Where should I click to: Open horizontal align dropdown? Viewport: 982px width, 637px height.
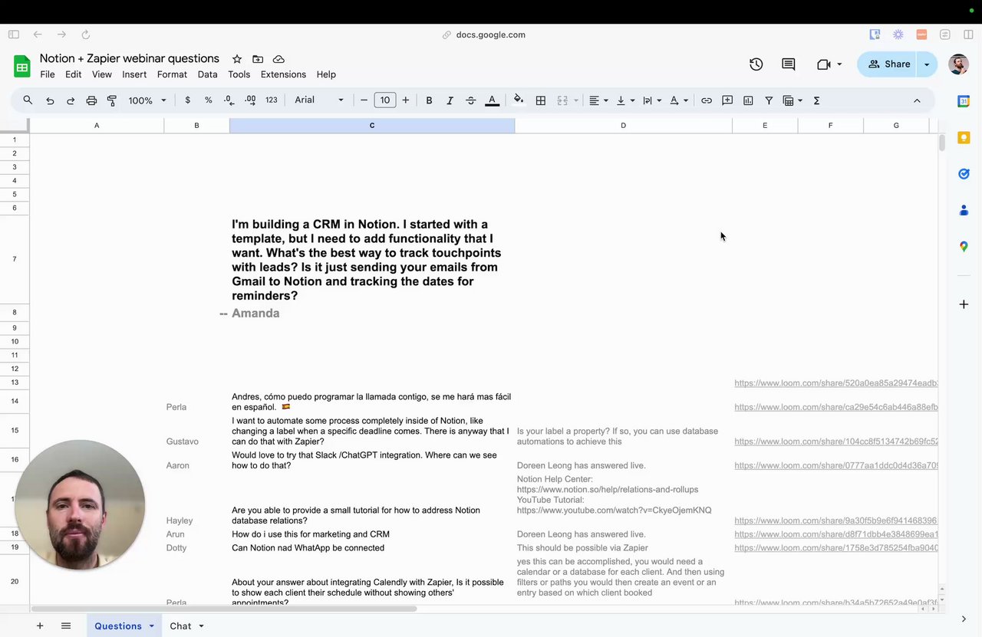[x=598, y=100]
